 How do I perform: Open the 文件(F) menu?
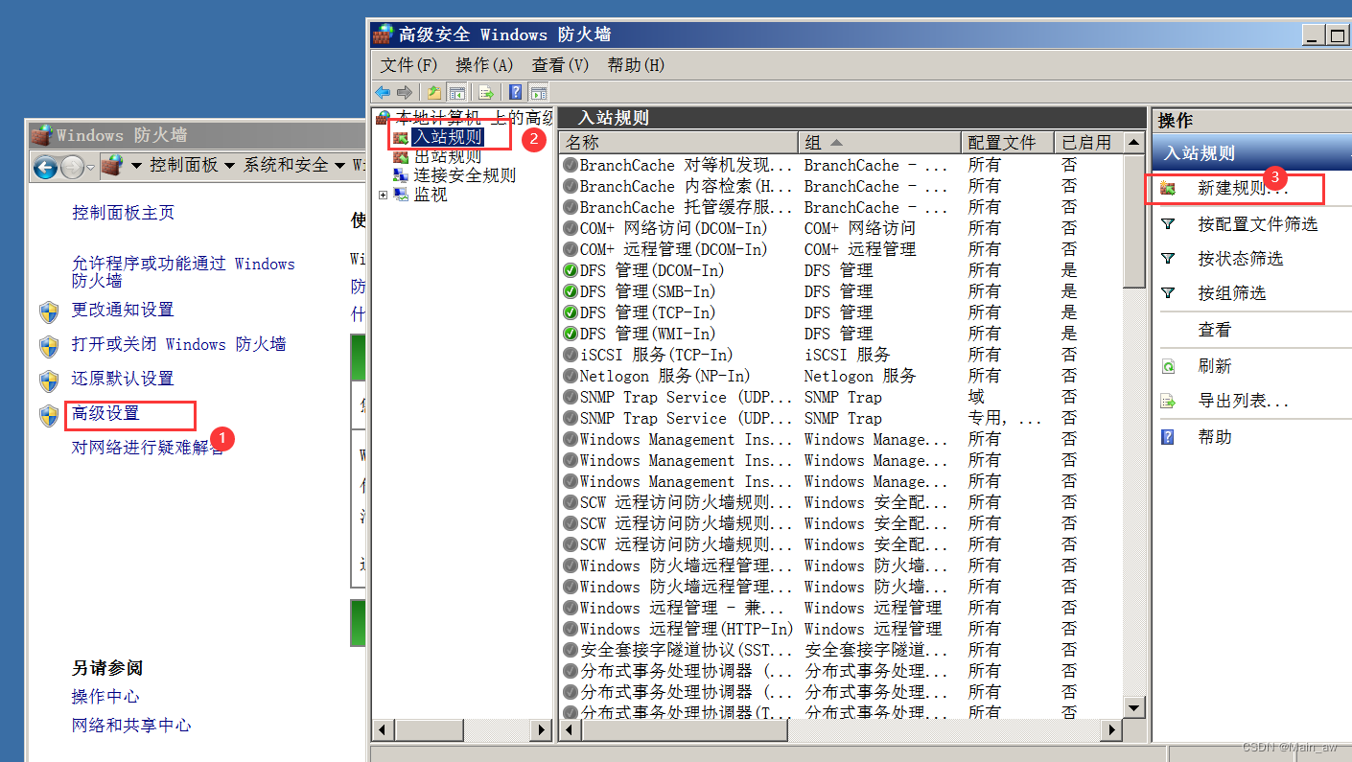pyautogui.click(x=408, y=65)
